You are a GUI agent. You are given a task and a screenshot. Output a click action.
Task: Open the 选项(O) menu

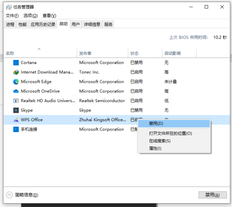(x=31, y=15)
